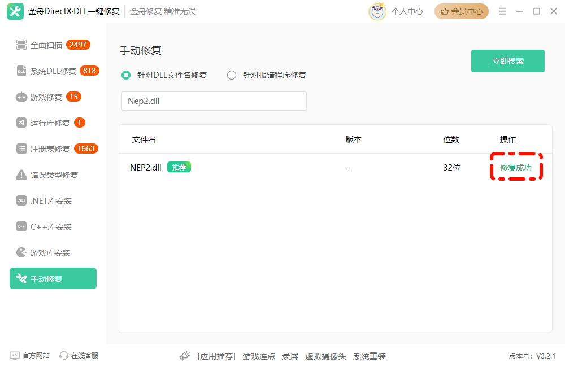Open 官方网站 link
Screen dimensions: 565x367
click(x=36, y=356)
